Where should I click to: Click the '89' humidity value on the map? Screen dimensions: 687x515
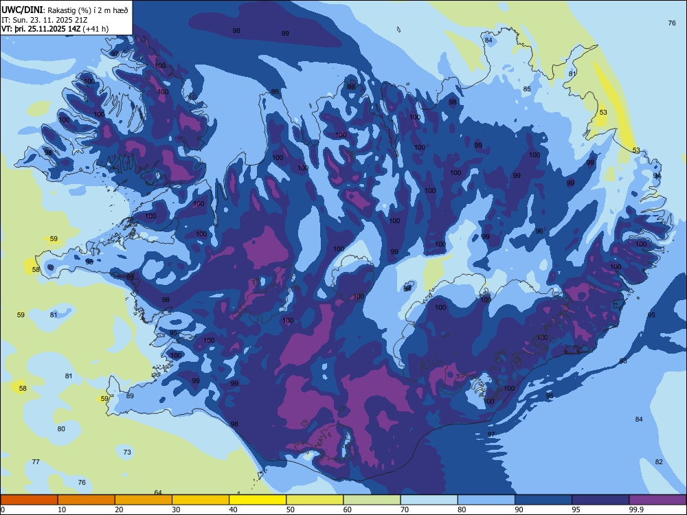130,396
